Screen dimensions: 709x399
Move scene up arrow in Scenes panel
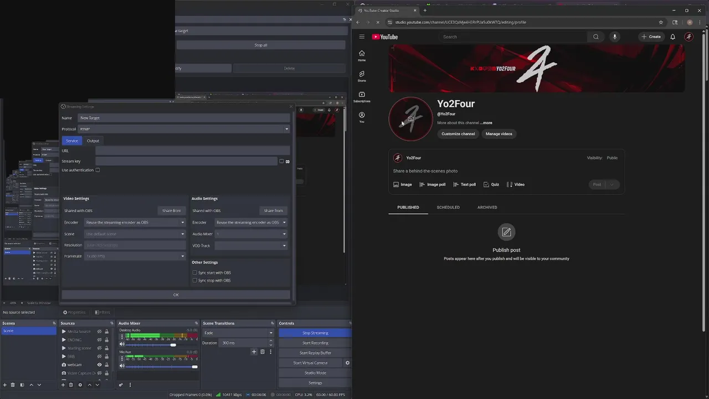point(32,385)
